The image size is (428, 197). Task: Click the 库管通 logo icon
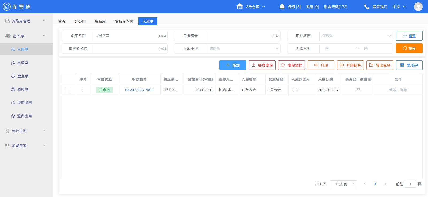coord(6,7)
